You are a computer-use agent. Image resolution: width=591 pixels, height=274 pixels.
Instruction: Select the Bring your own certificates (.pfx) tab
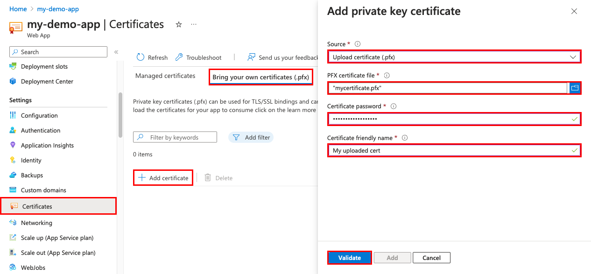pyautogui.click(x=260, y=77)
